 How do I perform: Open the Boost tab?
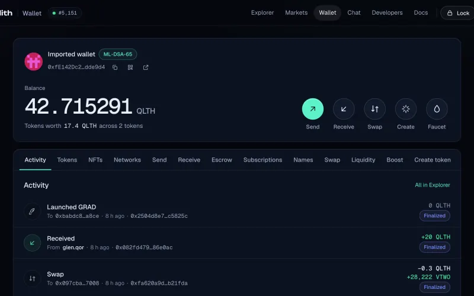click(x=395, y=160)
